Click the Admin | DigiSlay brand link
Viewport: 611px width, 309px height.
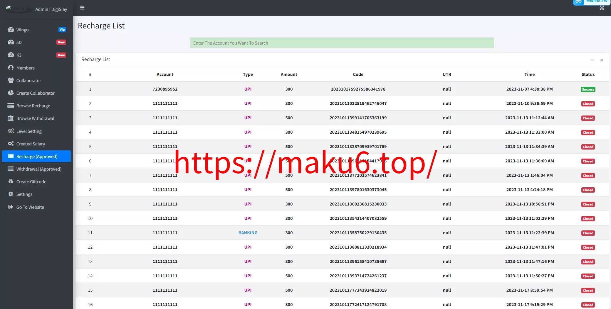click(x=51, y=9)
